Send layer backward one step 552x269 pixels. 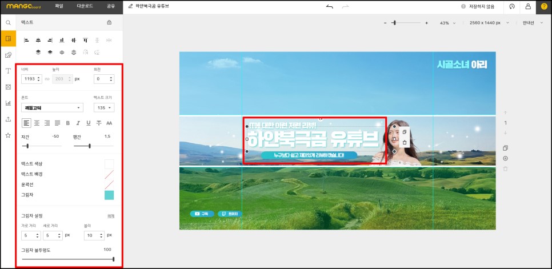click(62, 53)
